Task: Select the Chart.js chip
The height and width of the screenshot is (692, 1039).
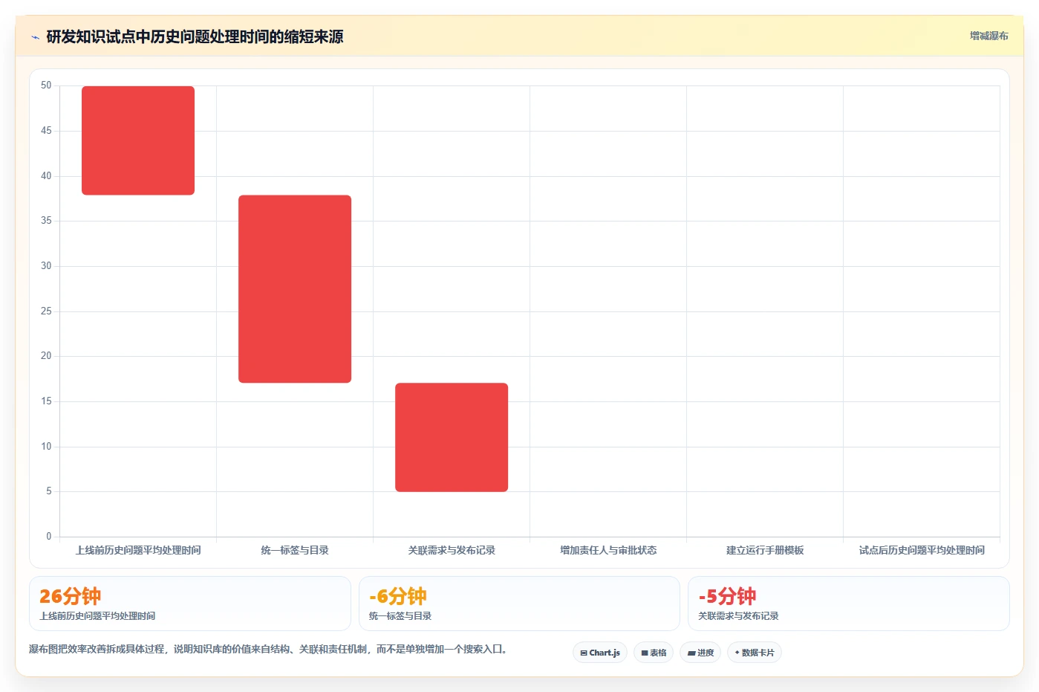Action: tap(600, 653)
